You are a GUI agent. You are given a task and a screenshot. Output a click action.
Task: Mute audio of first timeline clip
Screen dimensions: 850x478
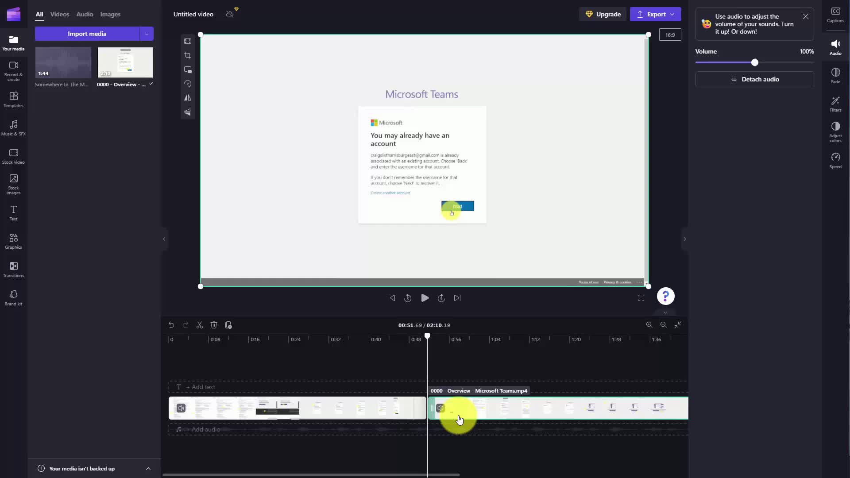[181, 408]
